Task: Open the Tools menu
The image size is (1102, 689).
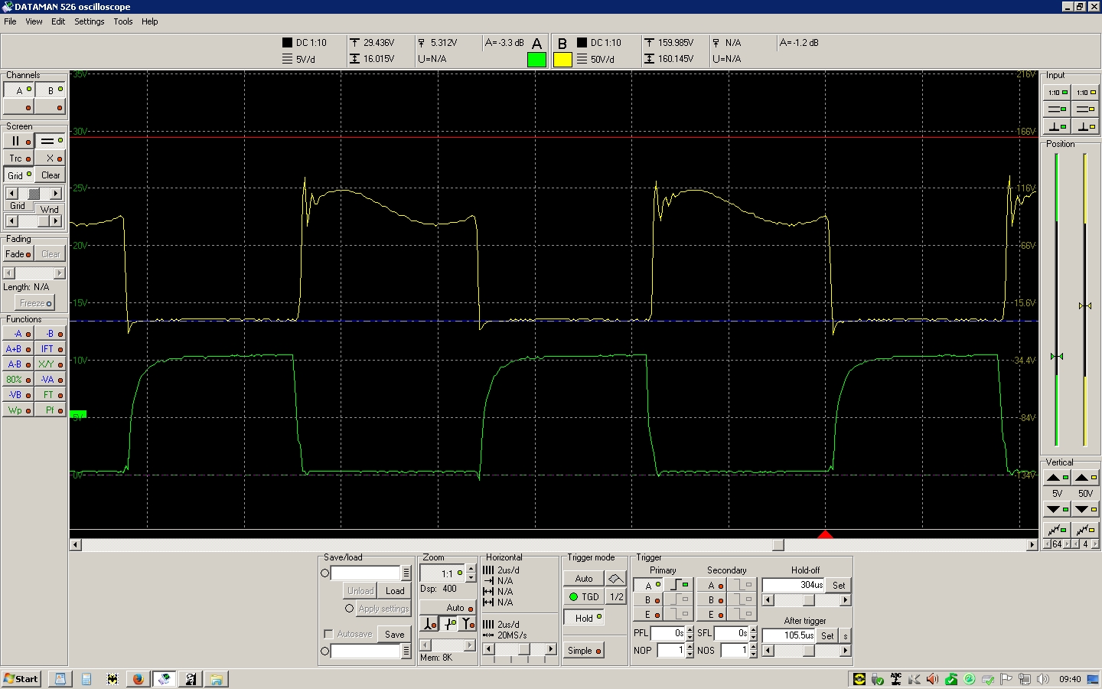Action: [x=122, y=21]
